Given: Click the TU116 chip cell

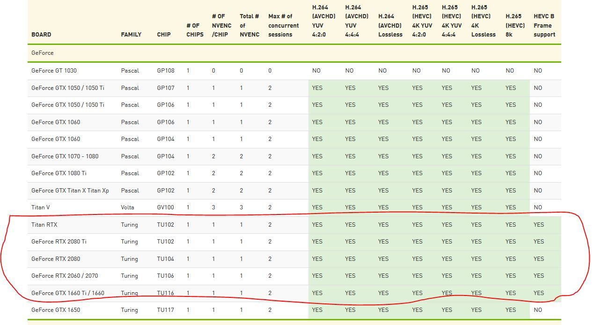Looking at the screenshot, I should pos(165,293).
